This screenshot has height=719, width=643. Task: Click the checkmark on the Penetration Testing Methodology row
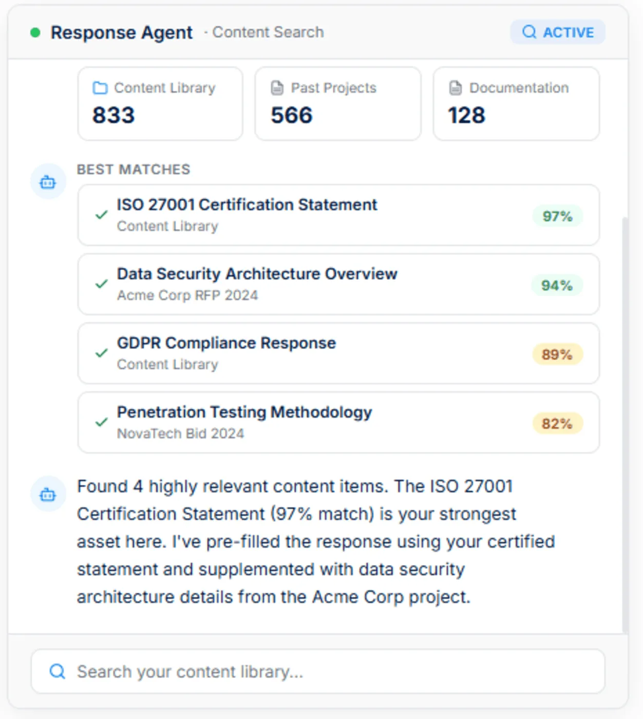102,422
